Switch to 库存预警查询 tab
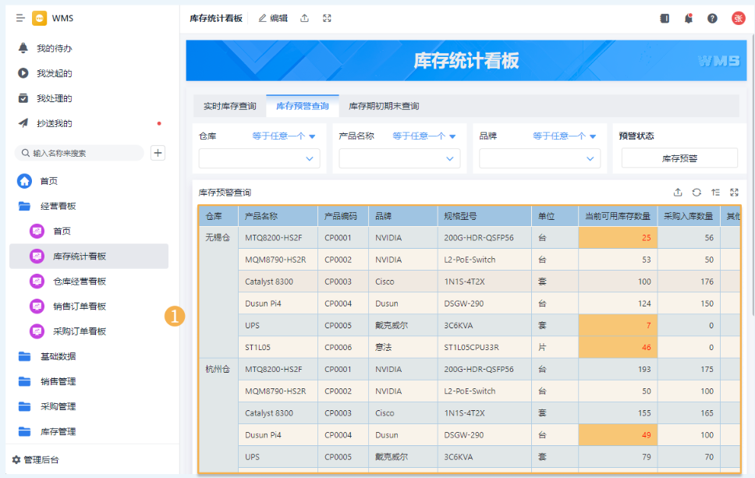 coord(303,106)
